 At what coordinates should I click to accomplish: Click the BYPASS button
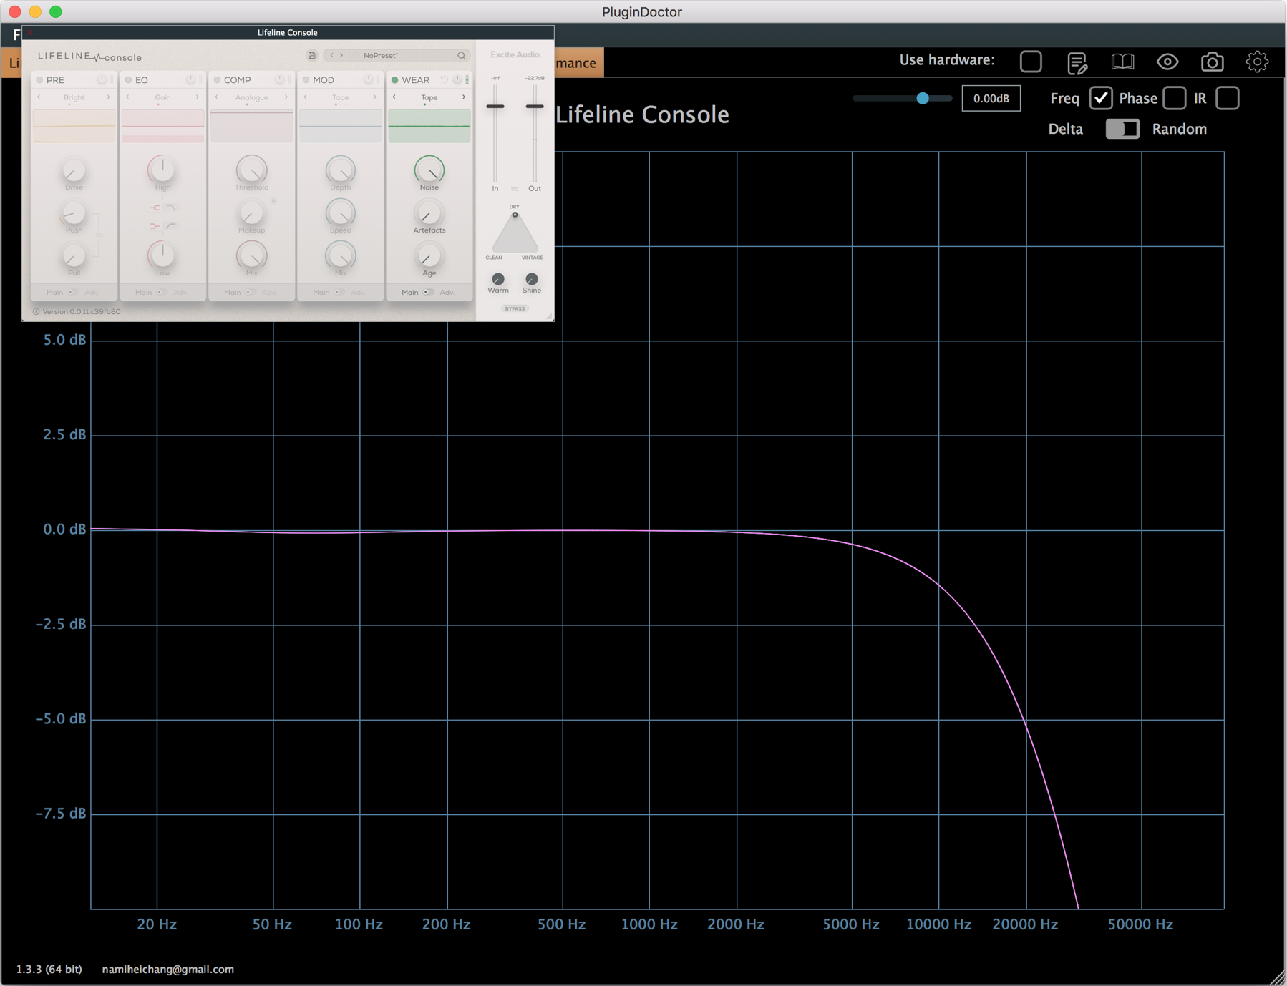tap(515, 309)
